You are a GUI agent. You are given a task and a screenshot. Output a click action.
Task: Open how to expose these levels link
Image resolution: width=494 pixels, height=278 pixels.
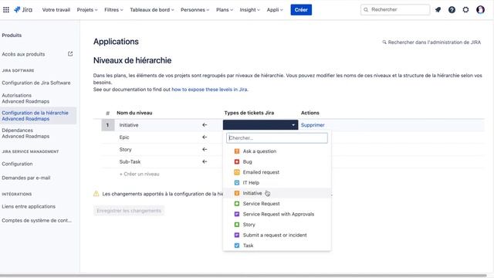pos(209,90)
